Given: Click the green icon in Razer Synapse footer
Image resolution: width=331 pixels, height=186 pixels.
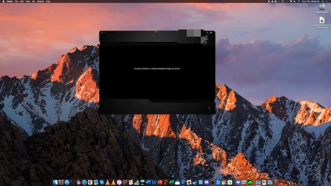Looking at the screenshot, I should click(x=209, y=108).
